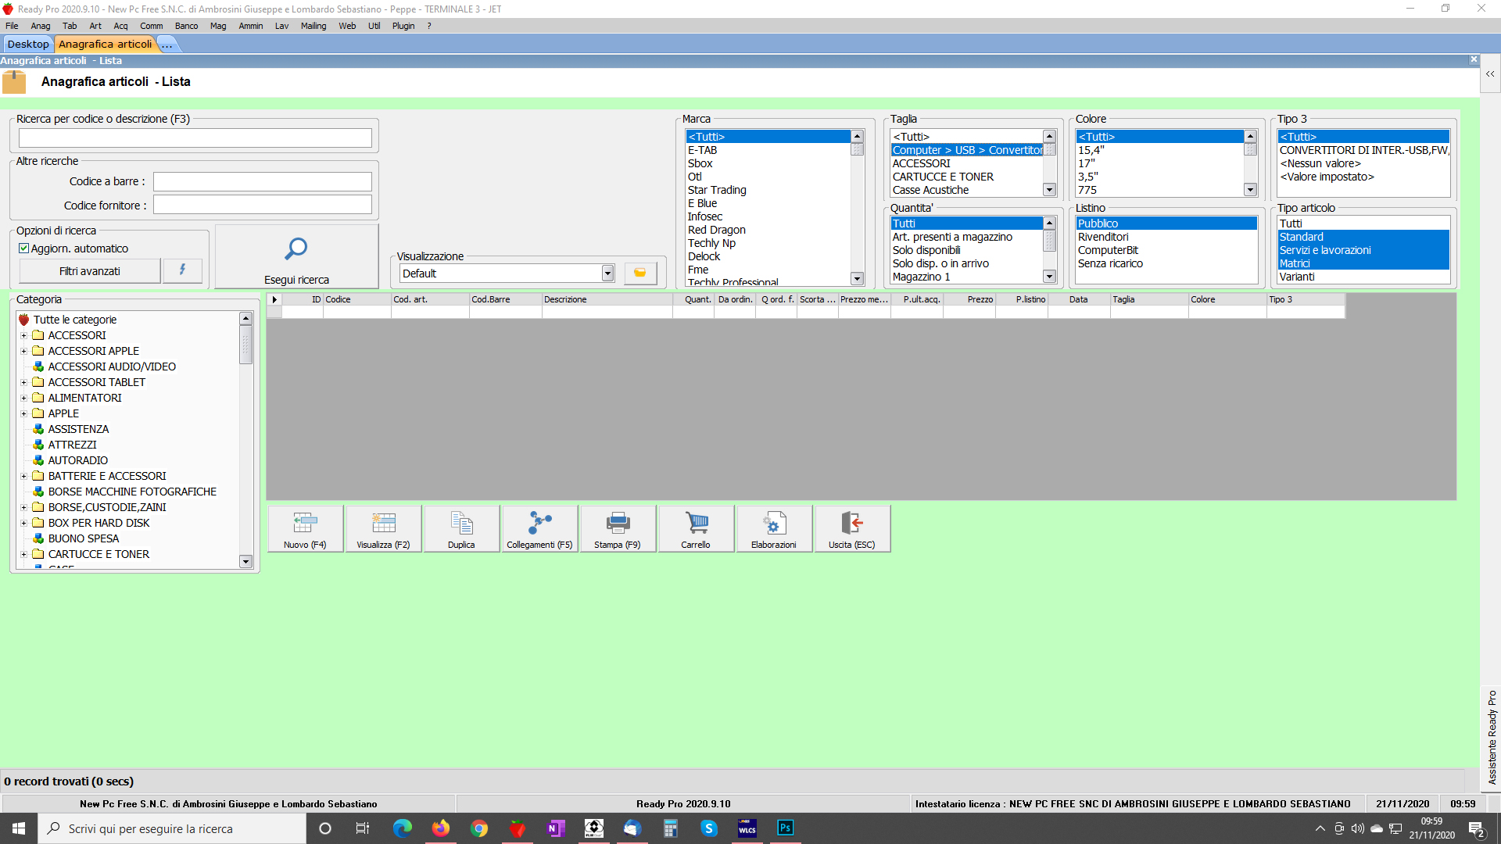Click Task View taskbar icon

363,828
